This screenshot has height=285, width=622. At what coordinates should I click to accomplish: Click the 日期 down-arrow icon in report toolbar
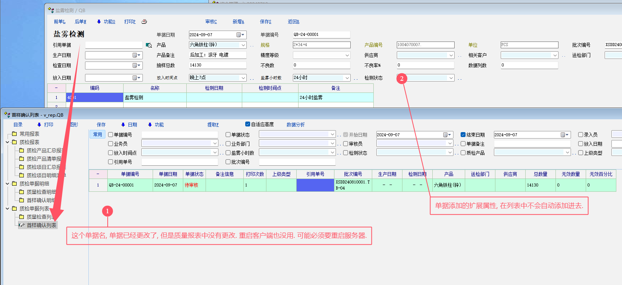[123, 125]
